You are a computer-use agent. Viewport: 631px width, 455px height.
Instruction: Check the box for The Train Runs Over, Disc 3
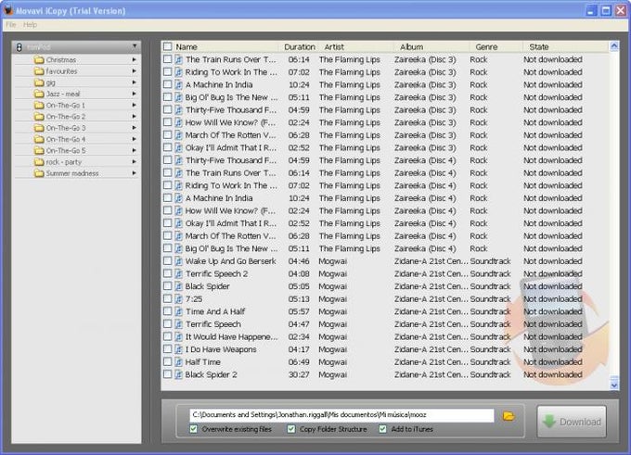pos(167,59)
